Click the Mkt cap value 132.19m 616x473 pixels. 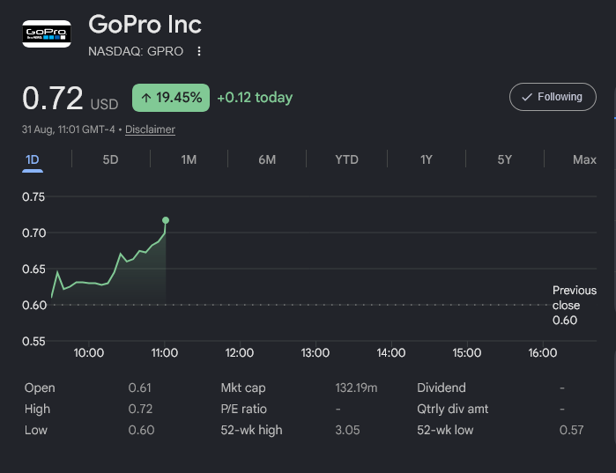pyautogui.click(x=356, y=388)
